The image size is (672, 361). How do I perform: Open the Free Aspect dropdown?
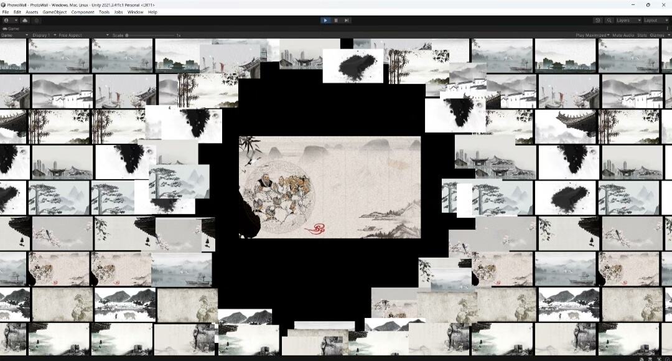83,35
